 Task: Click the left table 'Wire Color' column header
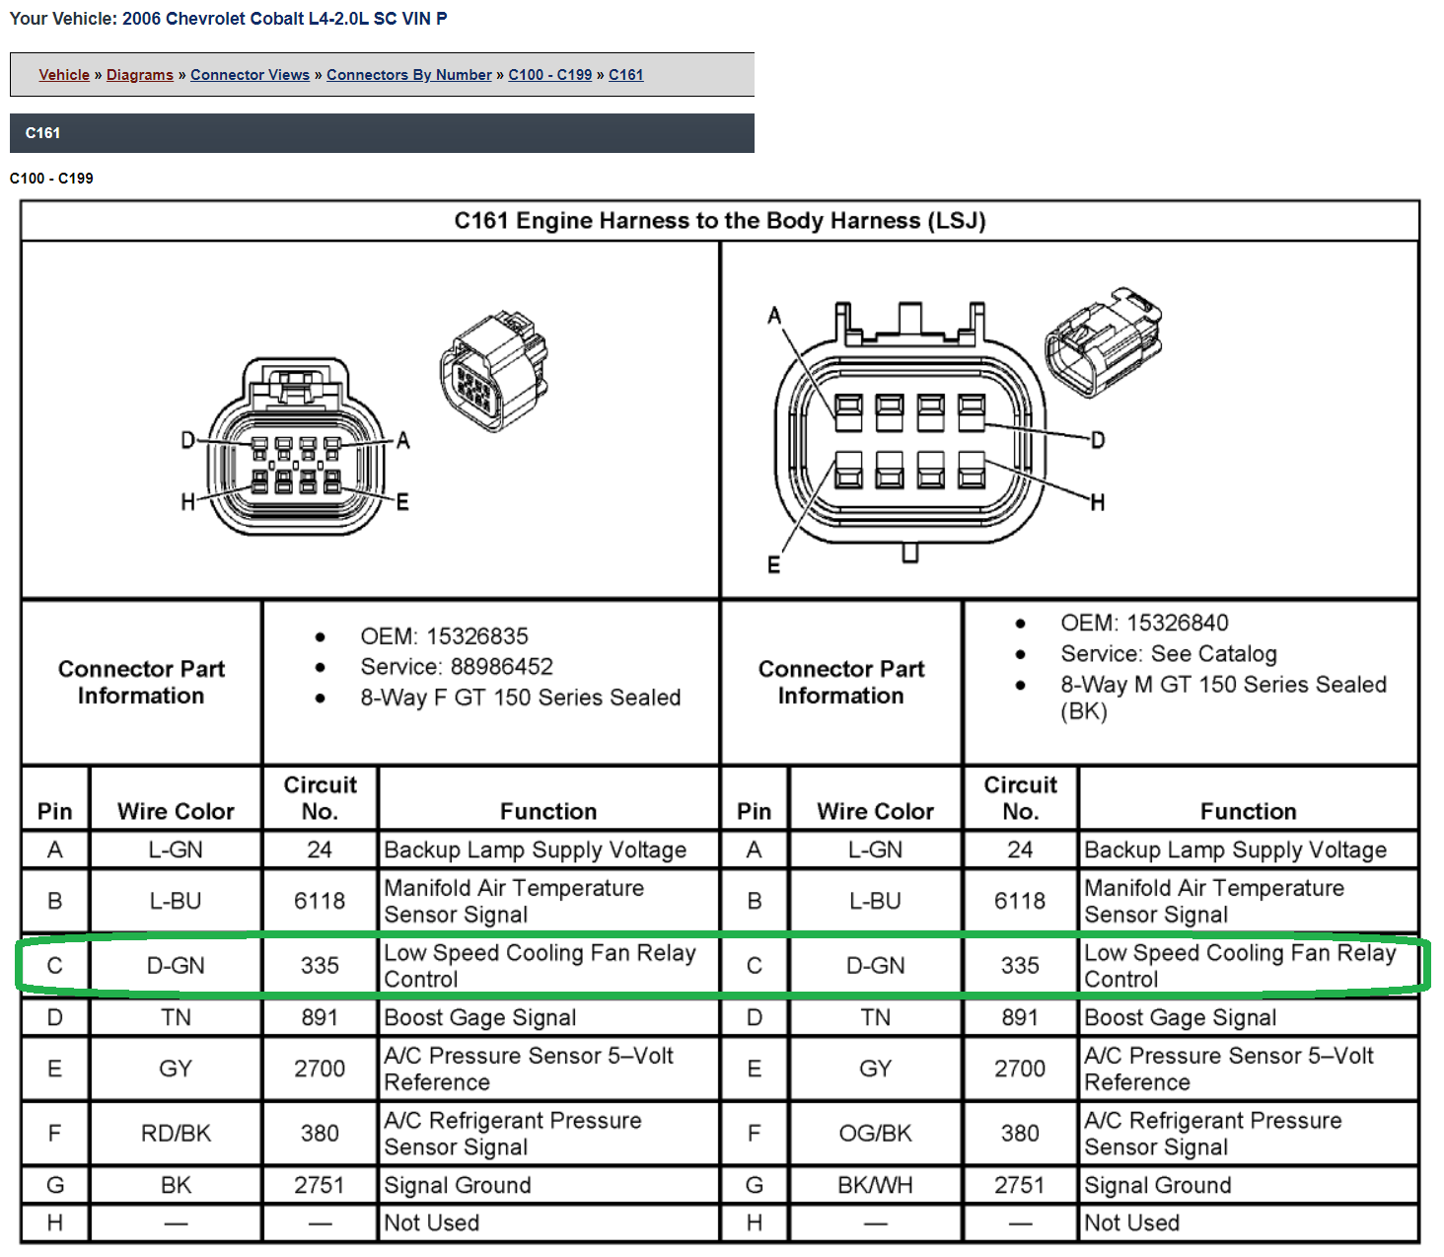point(176,811)
